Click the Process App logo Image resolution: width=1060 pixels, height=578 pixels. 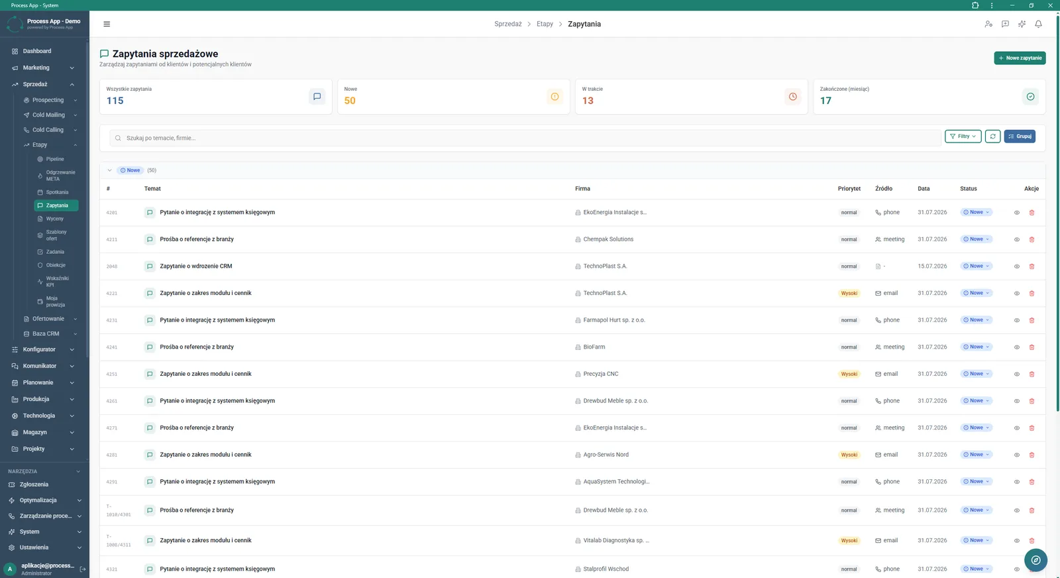15,24
